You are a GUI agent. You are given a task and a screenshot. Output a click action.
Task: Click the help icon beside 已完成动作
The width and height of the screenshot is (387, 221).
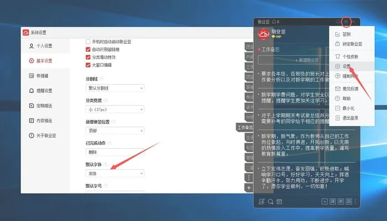pyautogui.click(x=109, y=143)
